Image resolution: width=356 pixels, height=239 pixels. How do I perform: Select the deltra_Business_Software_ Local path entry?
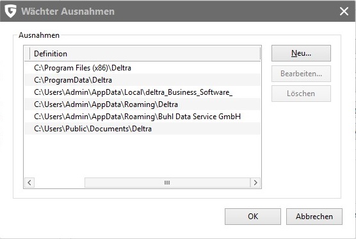click(x=142, y=92)
